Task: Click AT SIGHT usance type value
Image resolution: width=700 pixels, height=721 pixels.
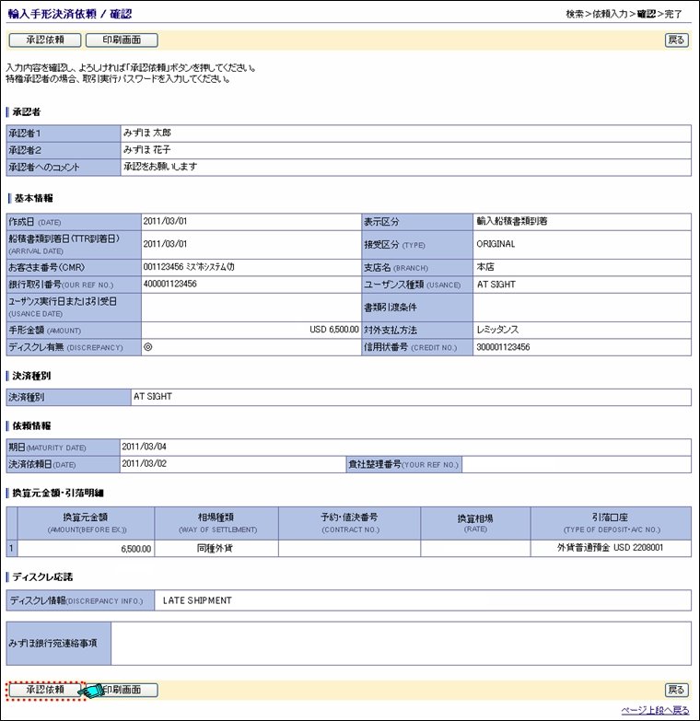Action: tap(496, 285)
